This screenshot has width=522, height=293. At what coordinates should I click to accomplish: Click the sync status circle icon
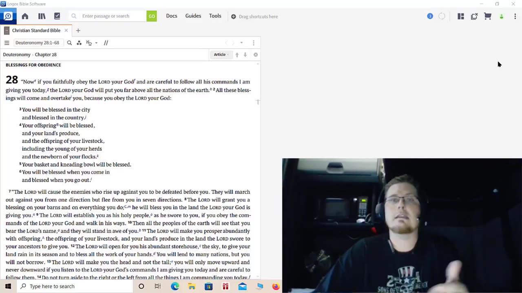click(442, 16)
